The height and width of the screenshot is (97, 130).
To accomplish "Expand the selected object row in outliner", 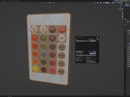I will click(126, 6).
